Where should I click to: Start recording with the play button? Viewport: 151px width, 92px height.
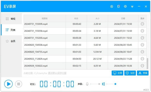pos(9,84)
